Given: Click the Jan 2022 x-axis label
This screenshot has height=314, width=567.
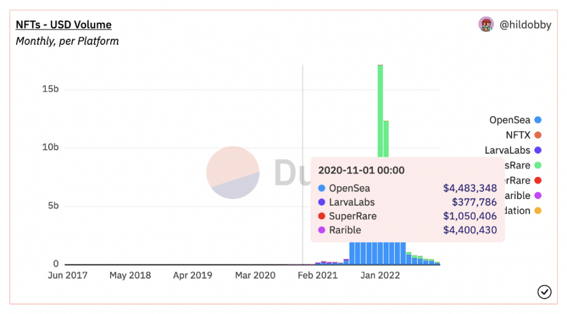Looking at the screenshot, I should [x=380, y=275].
